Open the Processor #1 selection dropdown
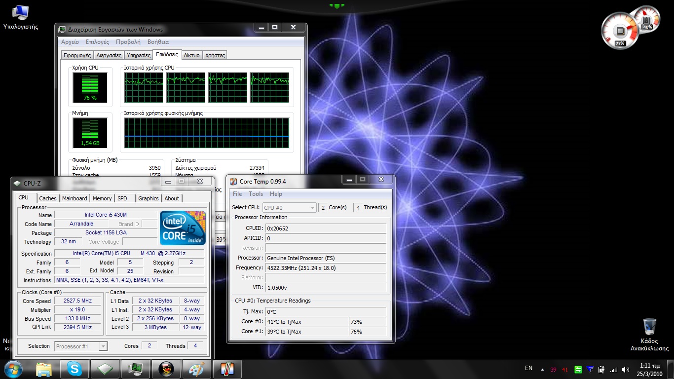Screen dimensions: 674x379 click(81, 346)
